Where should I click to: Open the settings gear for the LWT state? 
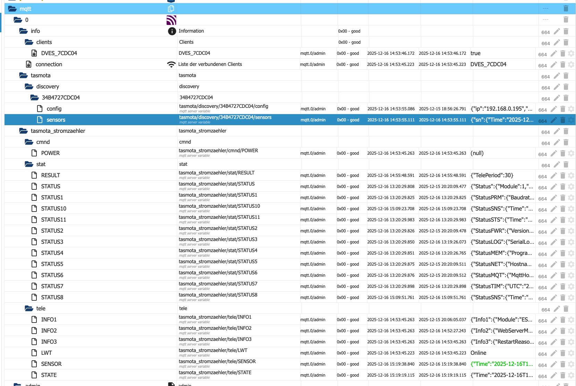[571, 353]
